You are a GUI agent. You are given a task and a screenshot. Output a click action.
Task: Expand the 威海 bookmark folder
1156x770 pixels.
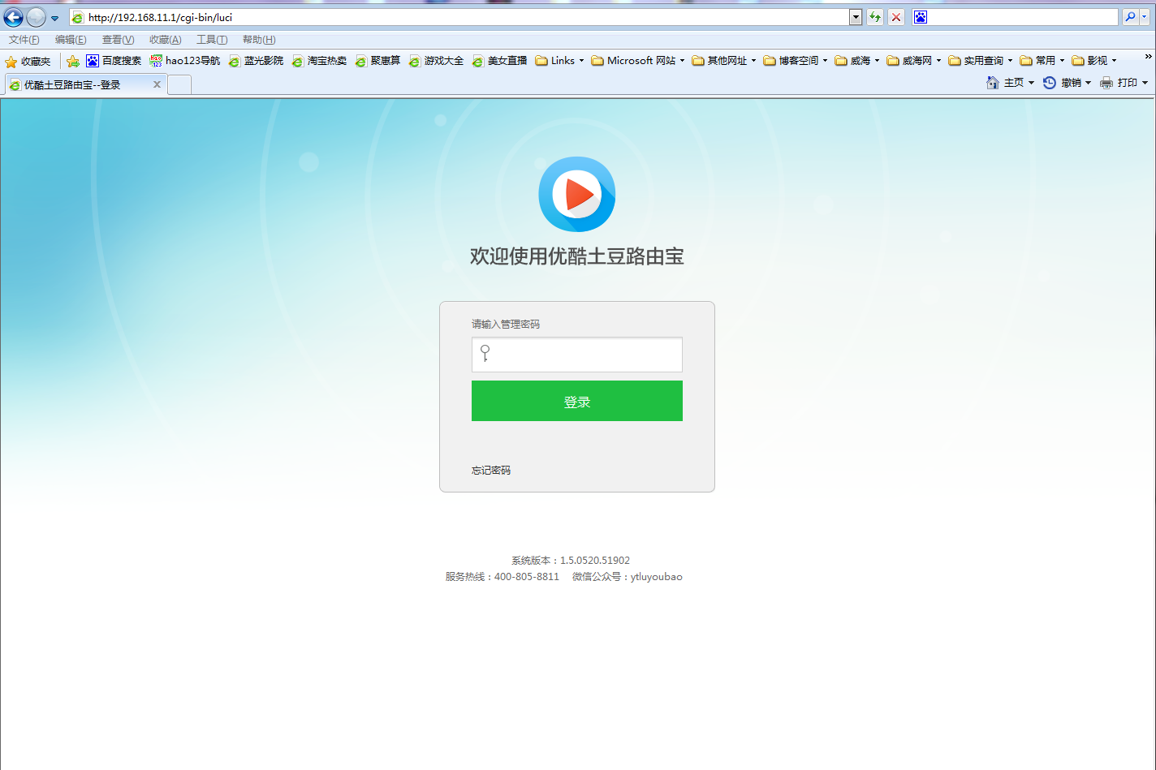pos(856,61)
